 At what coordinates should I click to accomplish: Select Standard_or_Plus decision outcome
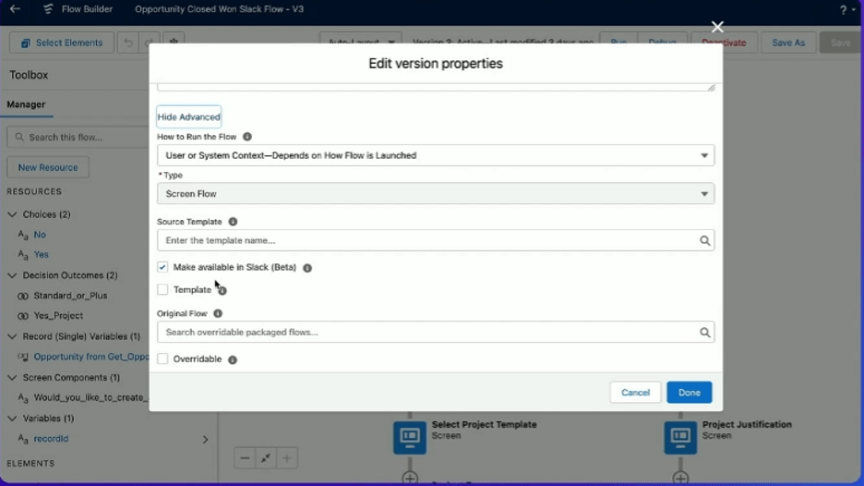[70, 296]
